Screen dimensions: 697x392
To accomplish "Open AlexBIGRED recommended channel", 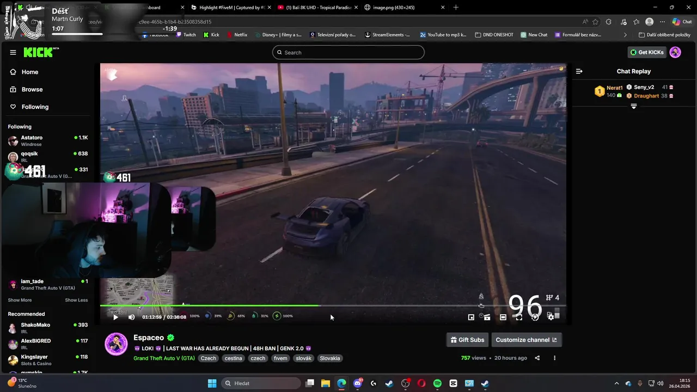I will (x=48, y=344).
